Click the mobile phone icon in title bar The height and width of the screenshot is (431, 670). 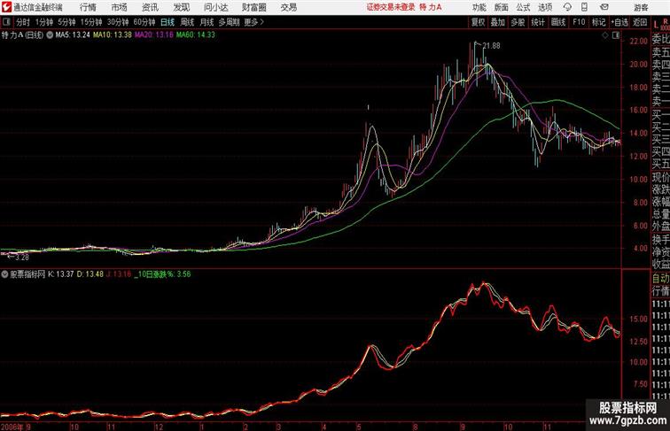(585, 7)
